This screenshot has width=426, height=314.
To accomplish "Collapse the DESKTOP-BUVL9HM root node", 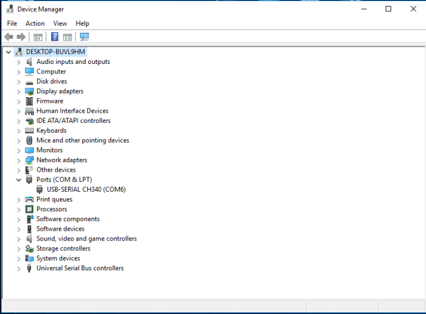I will [x=8, y=52].
